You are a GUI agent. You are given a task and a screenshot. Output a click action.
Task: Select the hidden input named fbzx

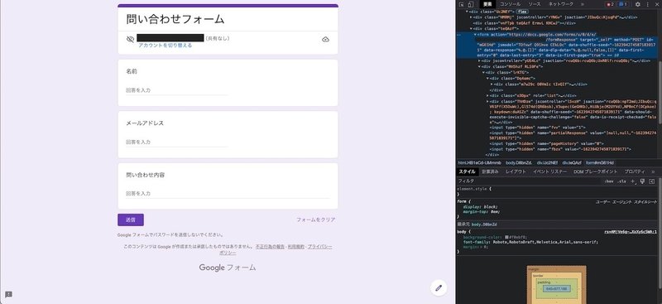coord(560,149)
